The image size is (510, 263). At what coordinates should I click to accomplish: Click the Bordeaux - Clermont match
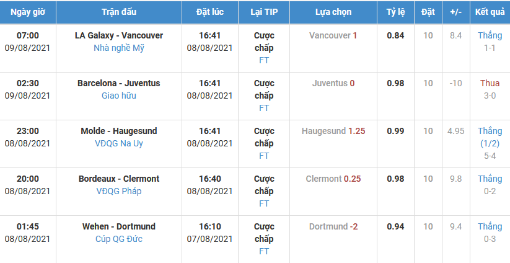(x=118, y=179)
